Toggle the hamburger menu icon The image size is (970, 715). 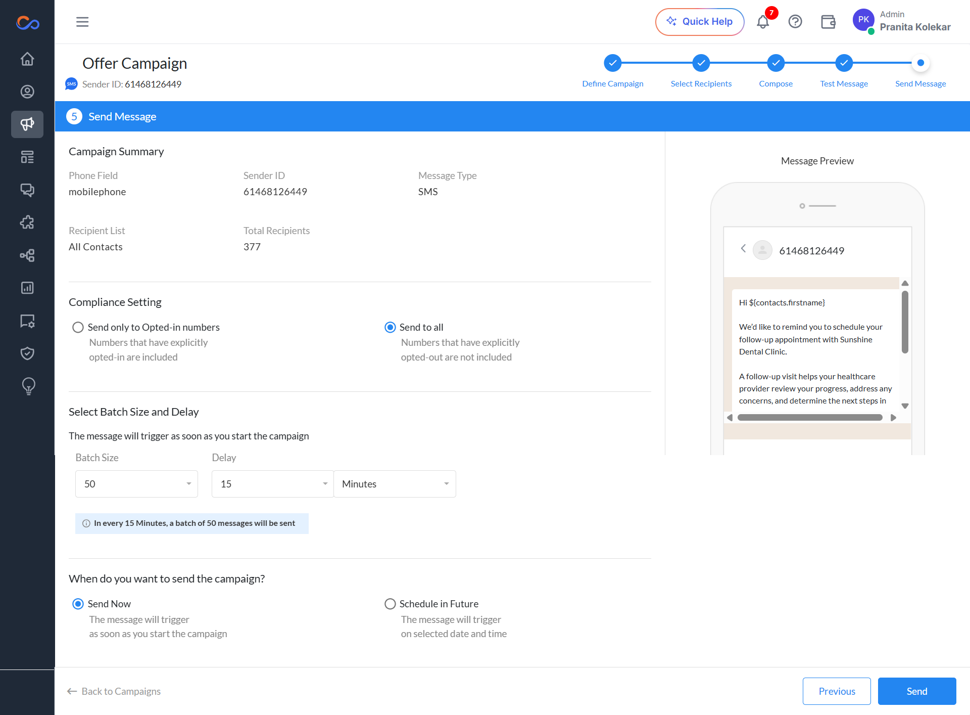pyautogui.click(x=82, y=22)
